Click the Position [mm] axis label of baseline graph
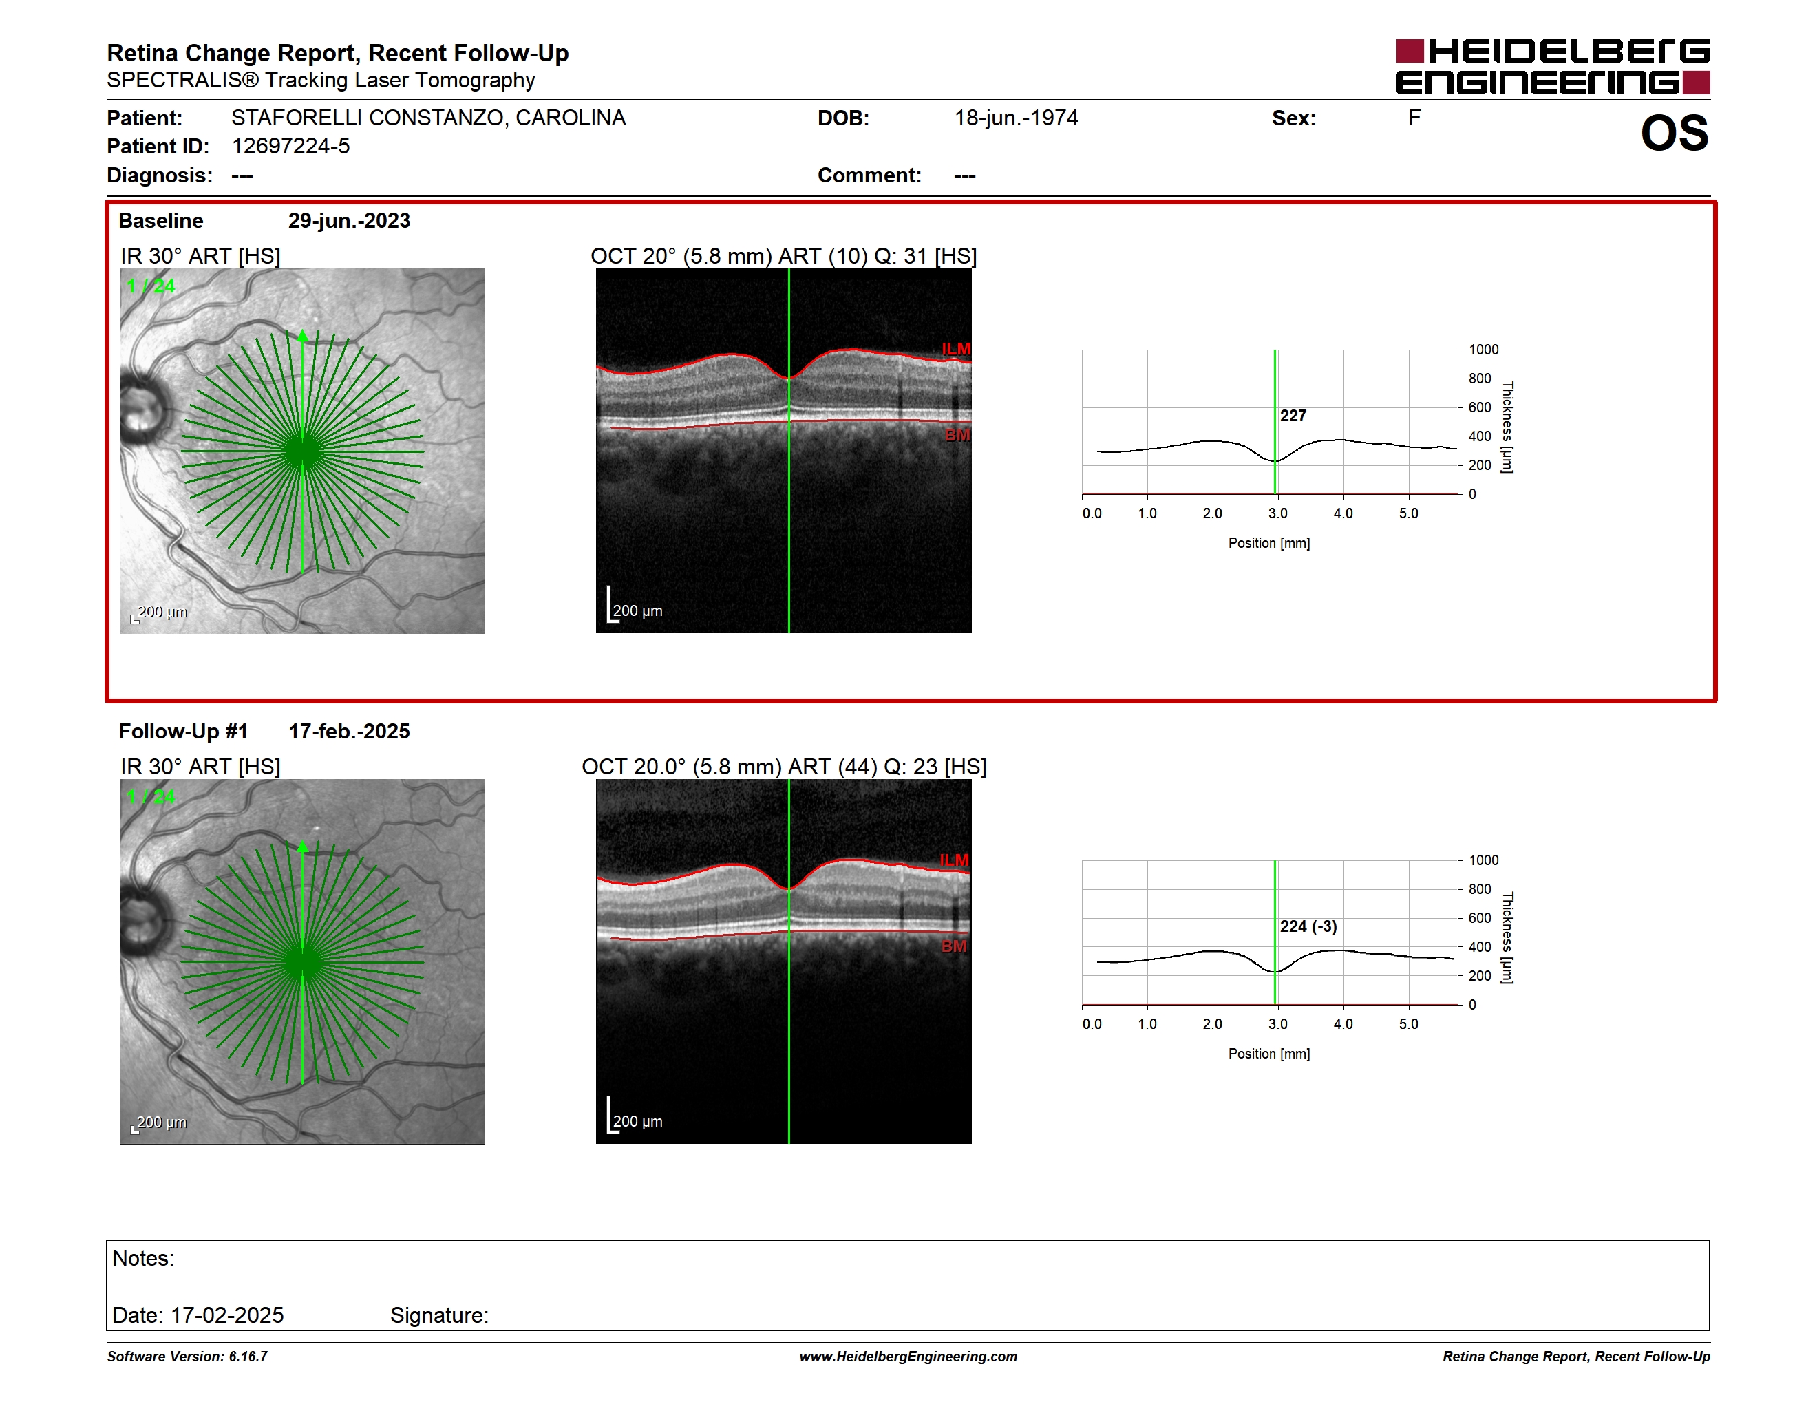Viewport: 1817px width, 1404px height. click(x=1270, y=543)
